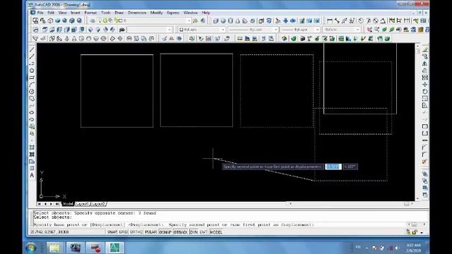Switch to the Layout1 tab

coord(82,204)
